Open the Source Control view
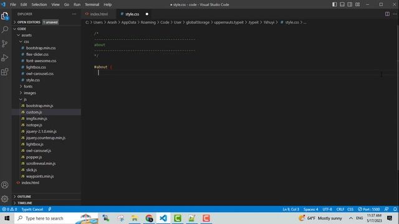Screen dimensions: 399x224 point(4,44)
